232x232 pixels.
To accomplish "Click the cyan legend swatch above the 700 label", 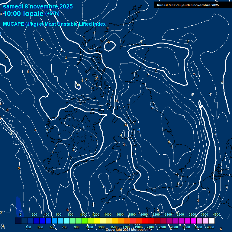I will pos(66,221).
